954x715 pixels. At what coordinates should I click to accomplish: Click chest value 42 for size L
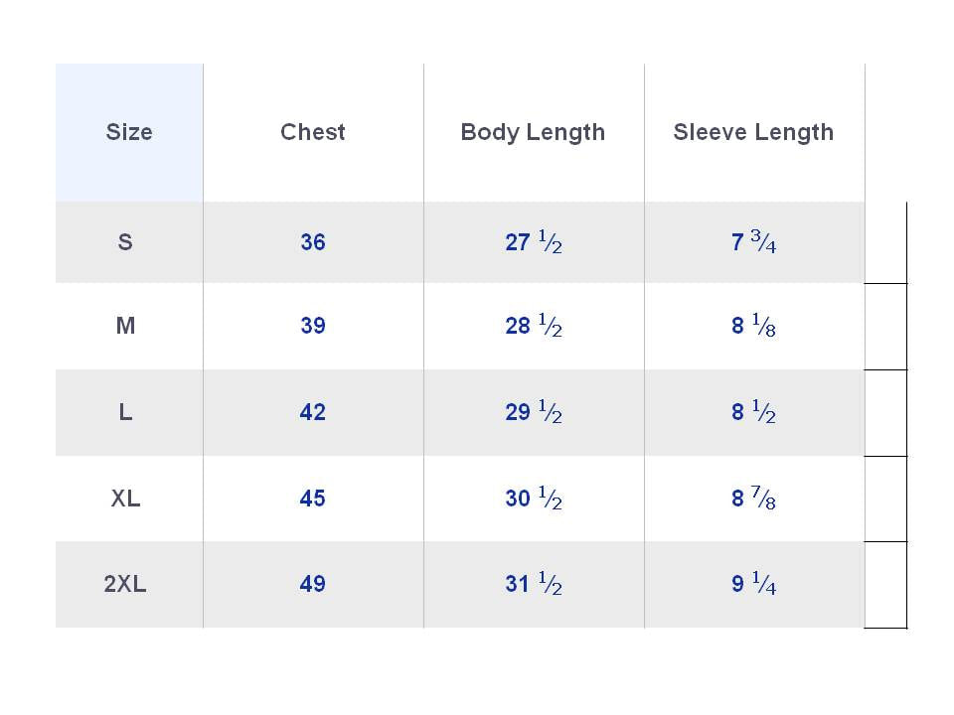(x=313, y=412)
